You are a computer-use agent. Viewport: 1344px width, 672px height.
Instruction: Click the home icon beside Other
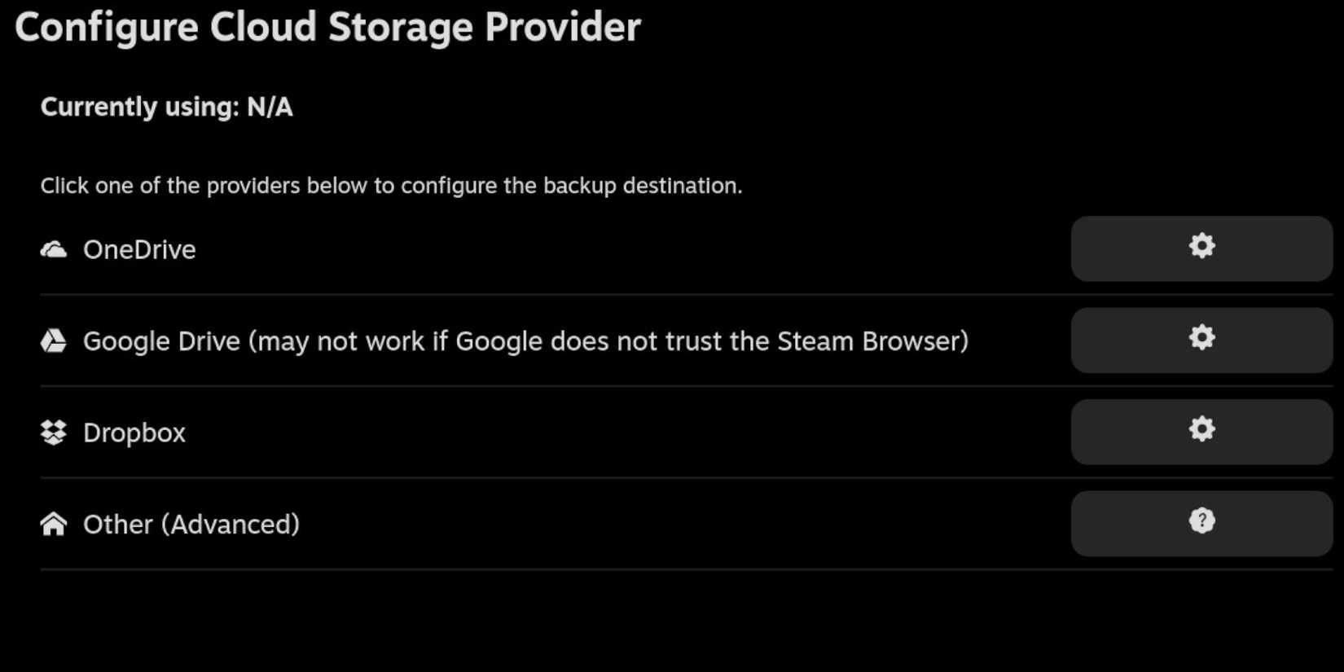coord(54,525)
